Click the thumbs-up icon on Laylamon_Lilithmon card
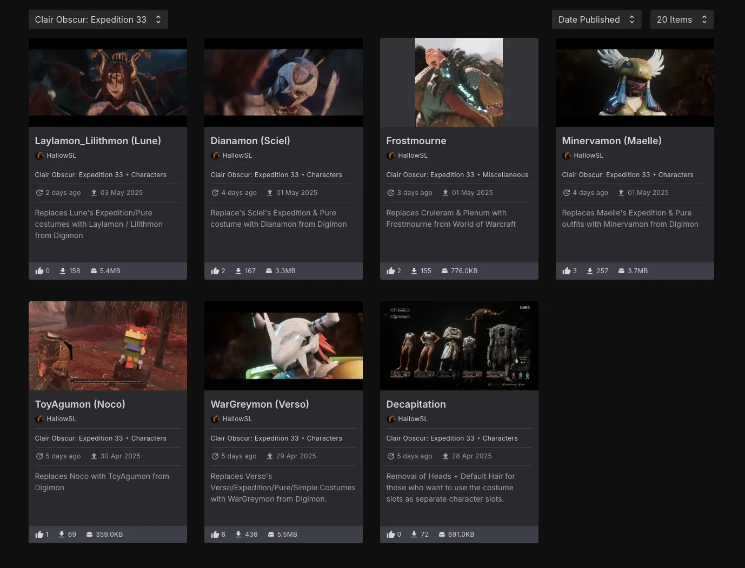745x568 pixels. [39, 271]
